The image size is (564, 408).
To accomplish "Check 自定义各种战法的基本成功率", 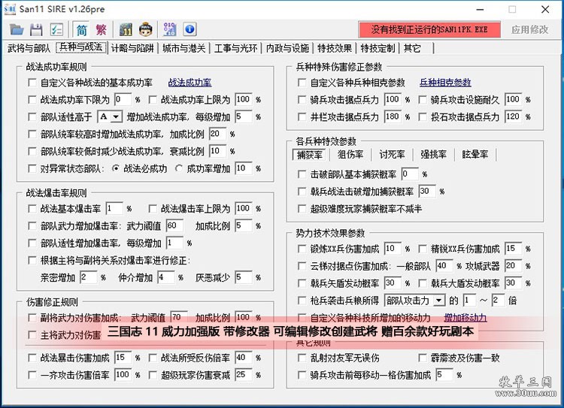I will [32, 83].
